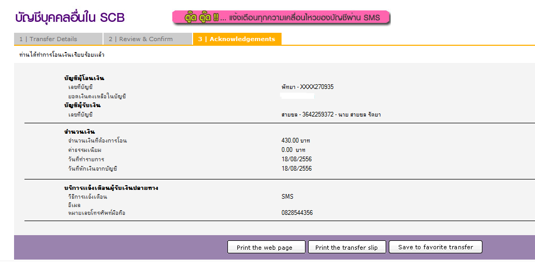Click the หมายเลขโทรศัพท์มือถือ label
Screen dimensions: 535x270
point(97,213)
